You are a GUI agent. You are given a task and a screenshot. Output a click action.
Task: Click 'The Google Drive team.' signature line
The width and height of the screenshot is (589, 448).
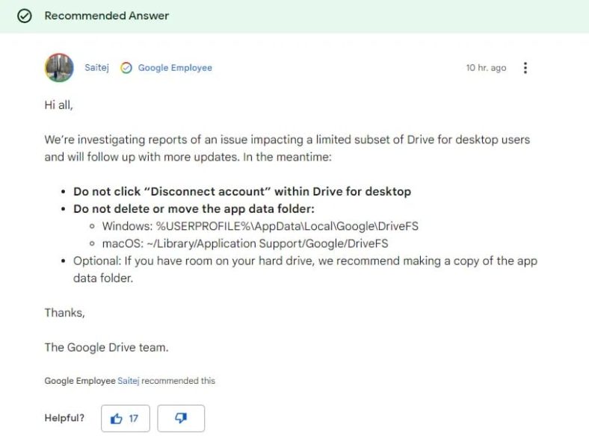click(106, 347)
